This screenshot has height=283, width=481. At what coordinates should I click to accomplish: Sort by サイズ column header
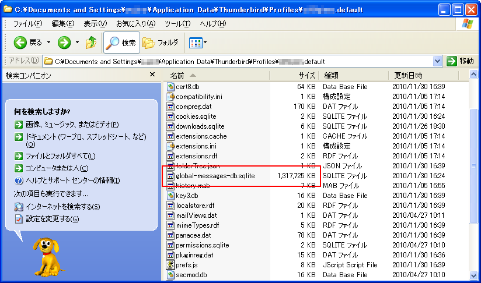coord(294,75)
